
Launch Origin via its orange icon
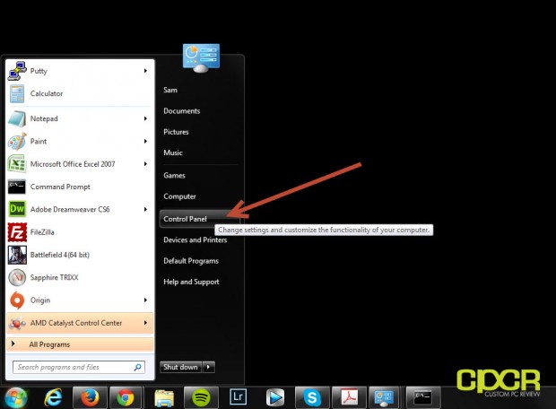point(17,300)
